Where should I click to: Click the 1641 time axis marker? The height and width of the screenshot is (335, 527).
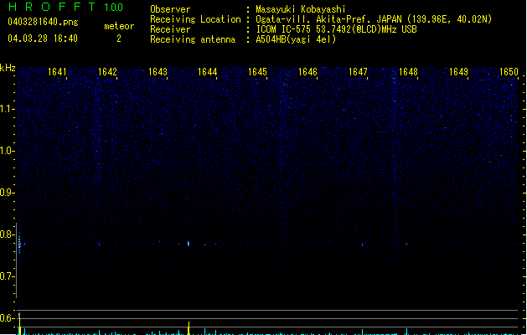coord(57,72)
